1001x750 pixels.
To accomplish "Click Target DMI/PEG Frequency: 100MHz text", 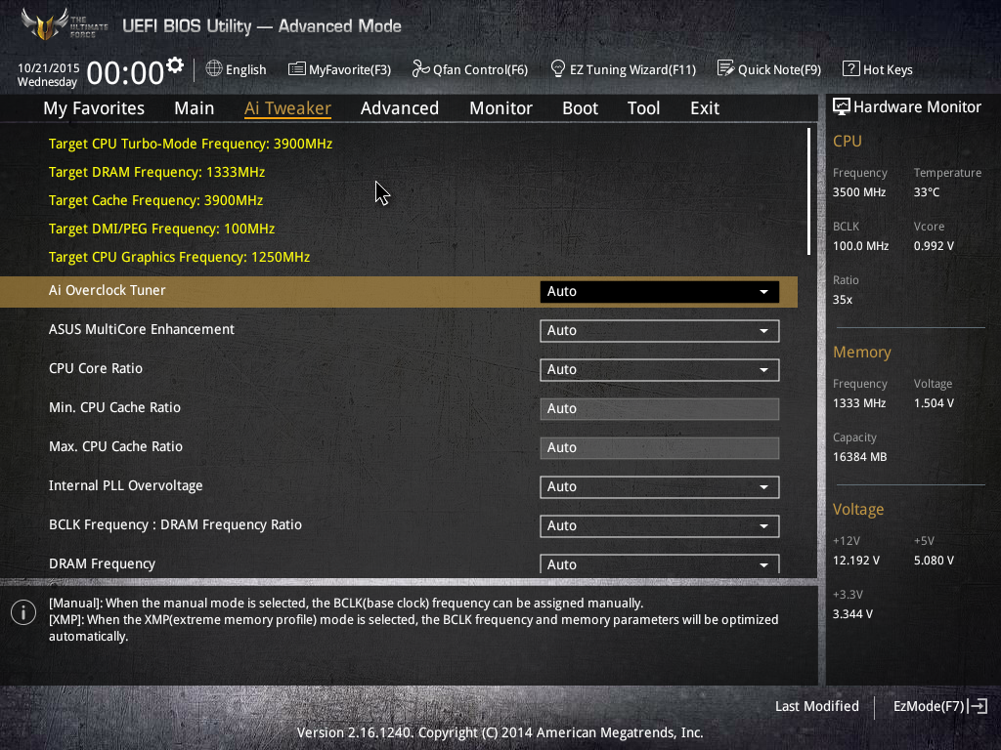I will click(161, 229).
